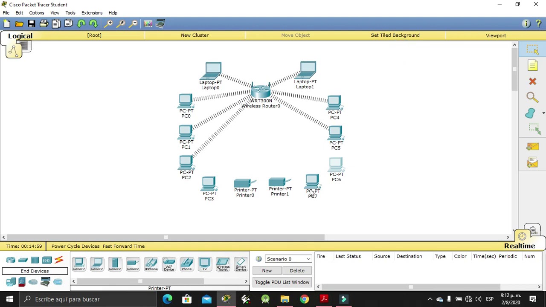Pick the IPPhone end device
This screenshot has width=546, height=307.
pyautogui.click(x=151, y=264)
